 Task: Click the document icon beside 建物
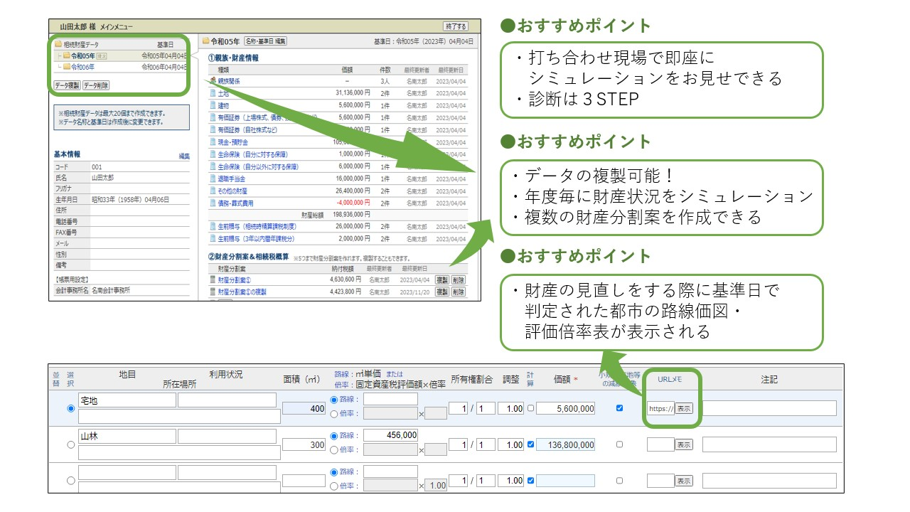213,105
